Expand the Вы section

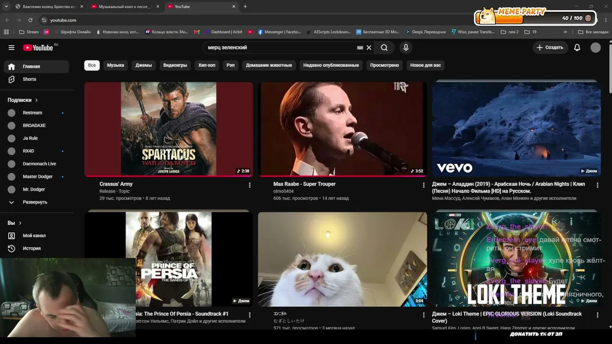click(14, 223)
